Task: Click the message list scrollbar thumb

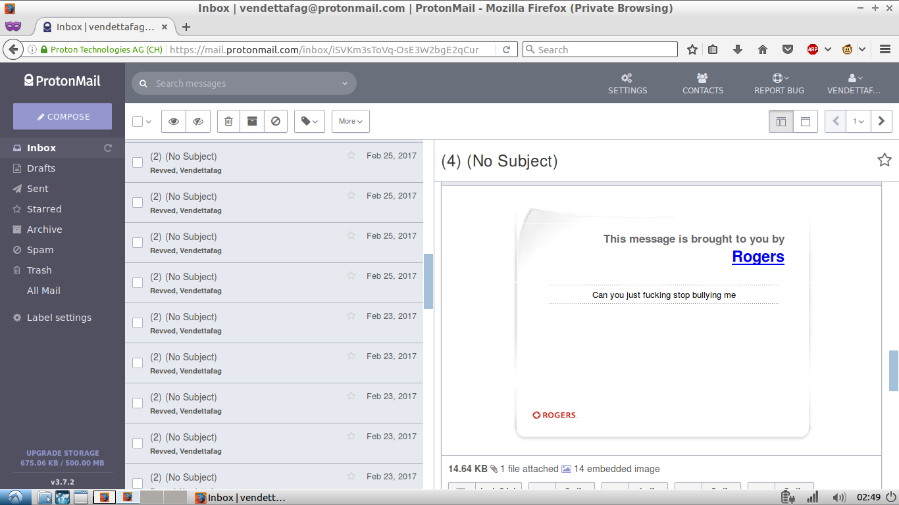Action: point(428,281)
